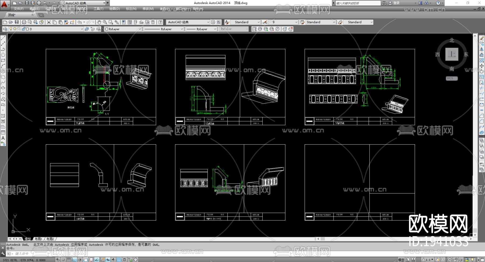
Task: Open the 文件(F) menu
Action: 19,9
